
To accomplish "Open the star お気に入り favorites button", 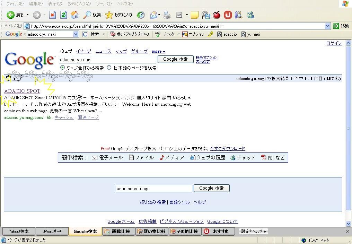I will (118, 15).
